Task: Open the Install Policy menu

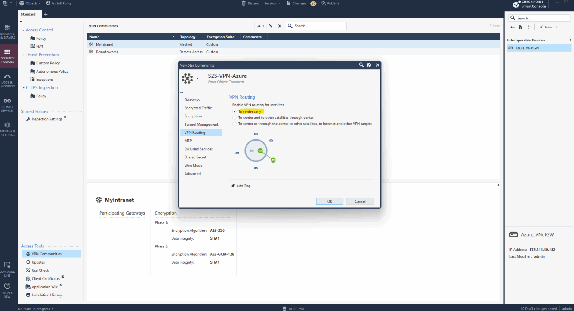Action: (x=58, y=3)
